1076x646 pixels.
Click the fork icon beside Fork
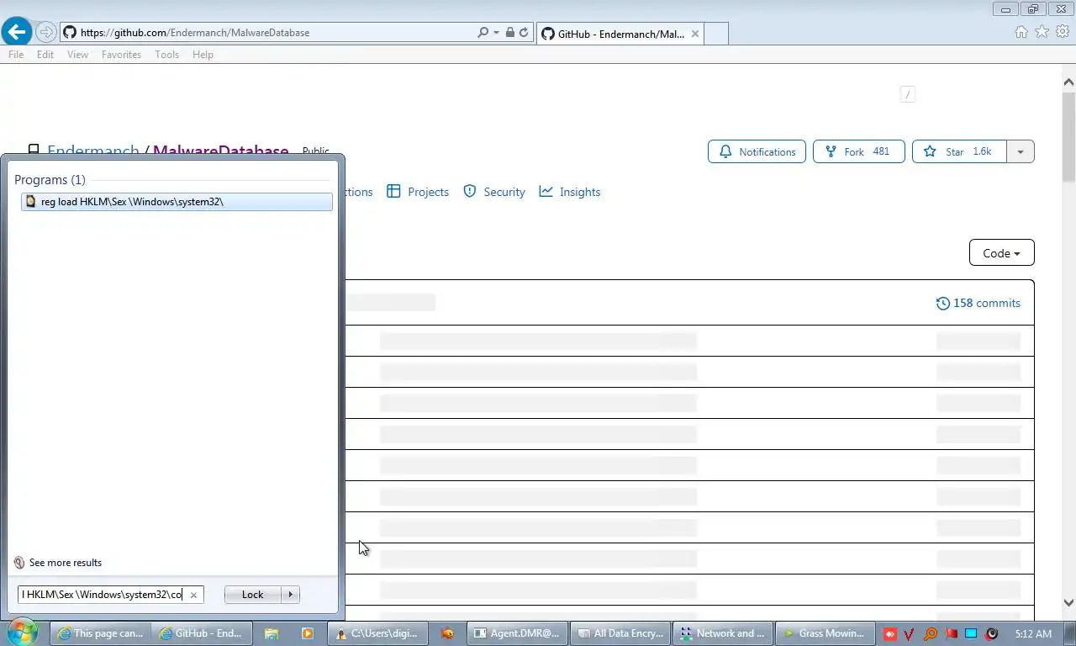(831, 151)
